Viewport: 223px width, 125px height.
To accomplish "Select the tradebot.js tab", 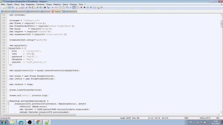I will point(57,11).
